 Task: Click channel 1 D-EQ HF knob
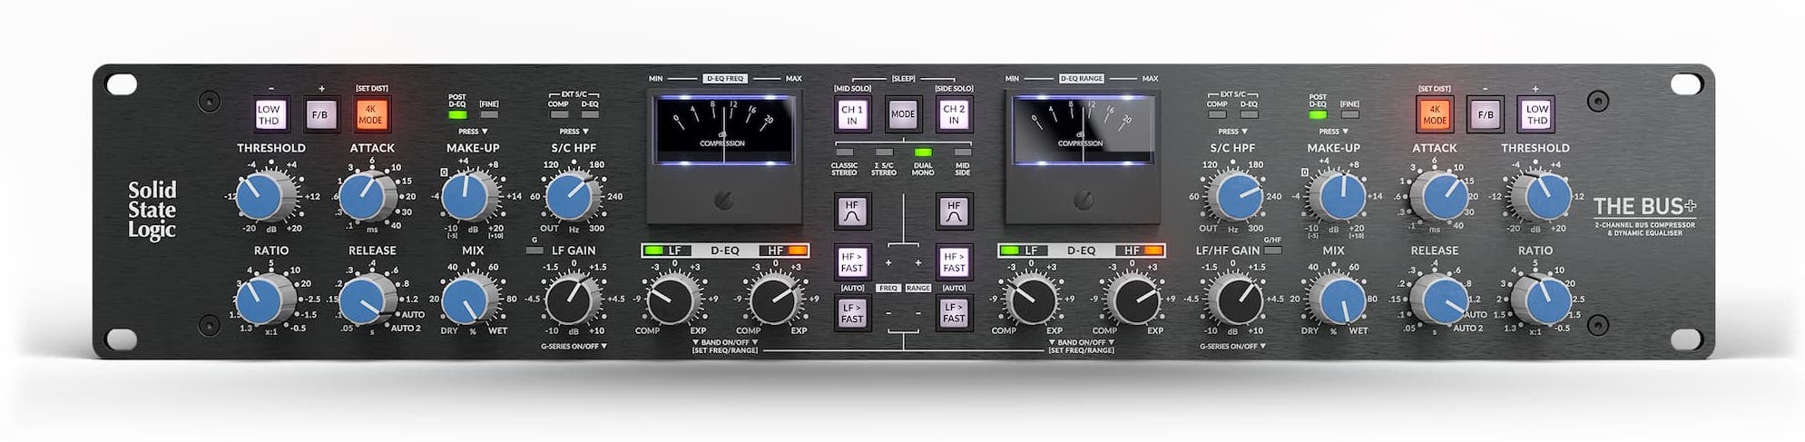[x=774, y=300]
